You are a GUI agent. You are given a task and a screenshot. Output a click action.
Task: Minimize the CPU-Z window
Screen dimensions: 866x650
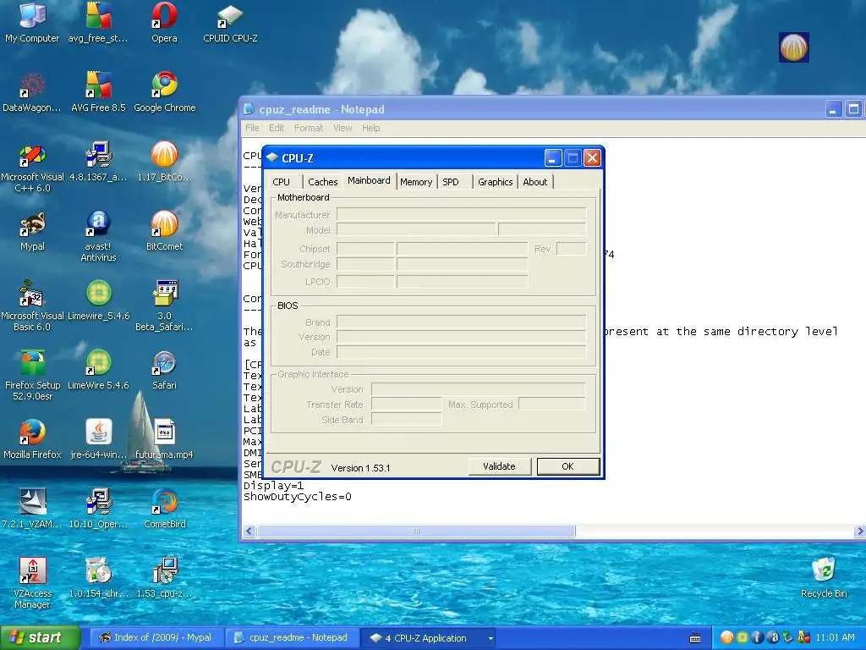click(553, 158)
